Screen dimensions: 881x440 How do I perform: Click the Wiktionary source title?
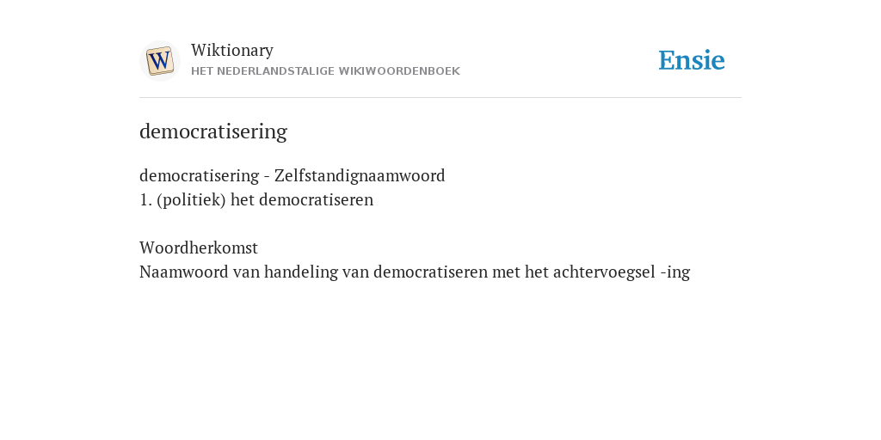click(232, 50)
